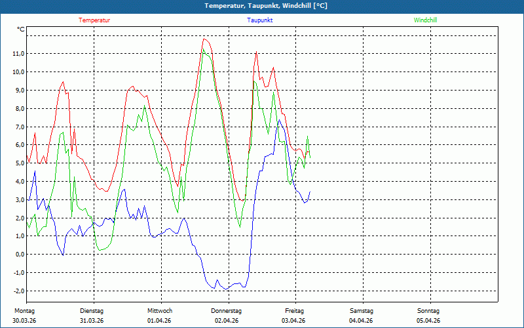The width and height of the screenshot is (524, 328).
Task: Click the -2.0 y-axis tick label
Action: pos(18,291)
